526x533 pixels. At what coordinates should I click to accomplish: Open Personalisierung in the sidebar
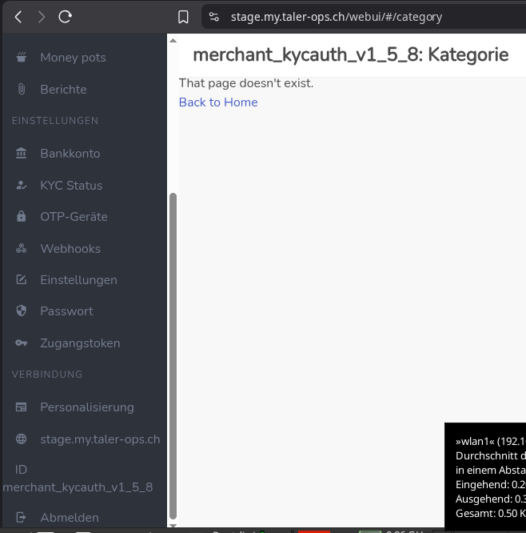pos(86,407)
